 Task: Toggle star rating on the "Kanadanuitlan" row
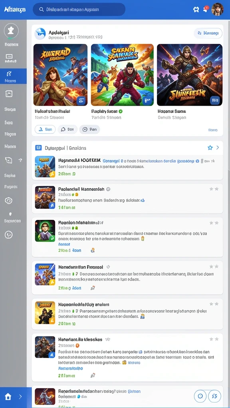(x=214, y=267)
